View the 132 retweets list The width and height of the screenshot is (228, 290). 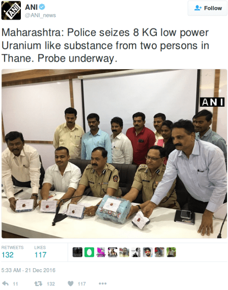[12, 252]
